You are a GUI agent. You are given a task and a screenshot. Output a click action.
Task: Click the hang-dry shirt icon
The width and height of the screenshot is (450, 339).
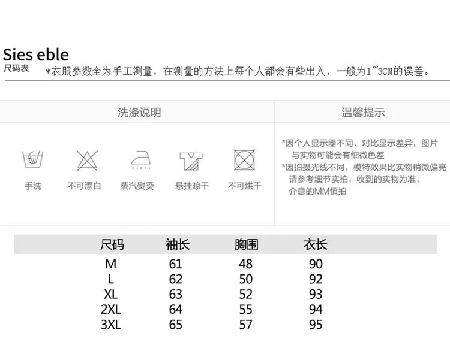[191, 161]
